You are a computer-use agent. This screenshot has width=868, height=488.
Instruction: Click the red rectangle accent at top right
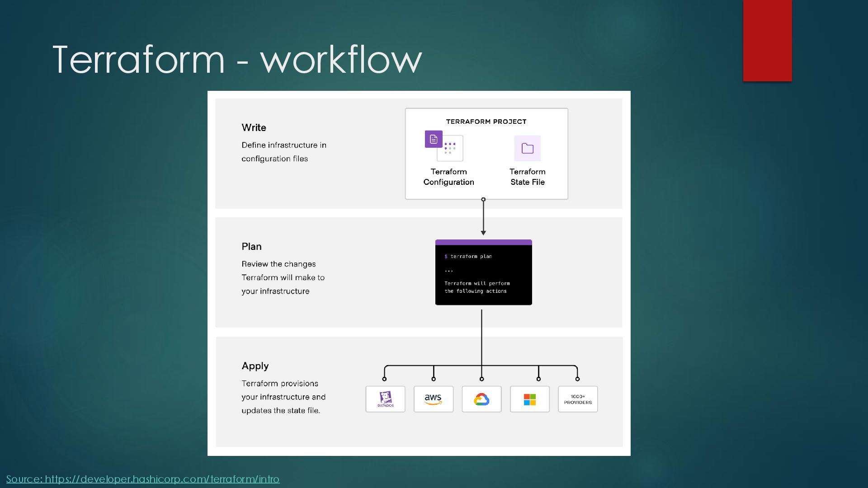coord(768,41)
